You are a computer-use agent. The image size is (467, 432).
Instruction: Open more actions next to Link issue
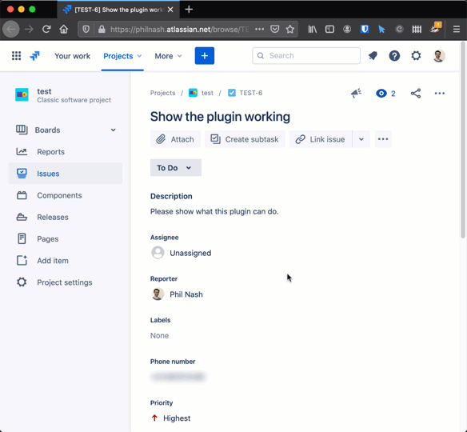click(x=383, y=139)
